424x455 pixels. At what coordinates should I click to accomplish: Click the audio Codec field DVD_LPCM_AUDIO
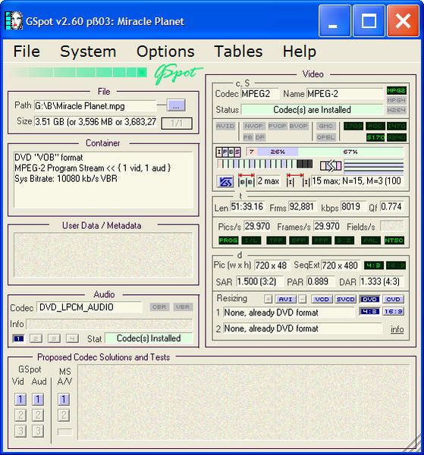tap(90, 307)
